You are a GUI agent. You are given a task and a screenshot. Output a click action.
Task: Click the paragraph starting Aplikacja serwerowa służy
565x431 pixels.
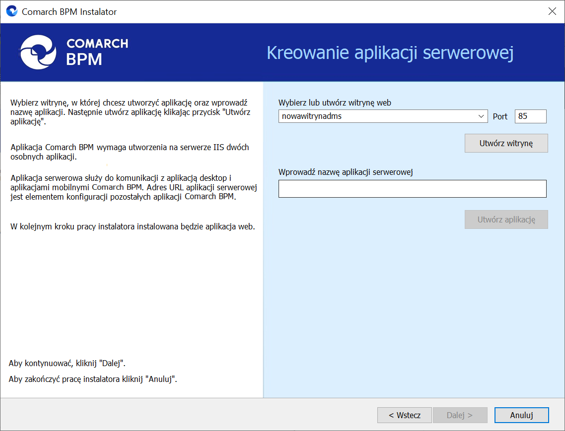point(134,187)
